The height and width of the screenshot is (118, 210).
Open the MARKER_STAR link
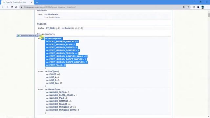pos(55,98)
